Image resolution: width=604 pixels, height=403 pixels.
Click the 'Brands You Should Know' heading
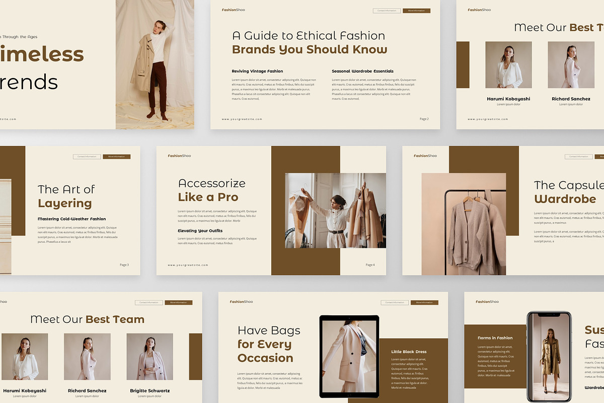tap(310, 49)
